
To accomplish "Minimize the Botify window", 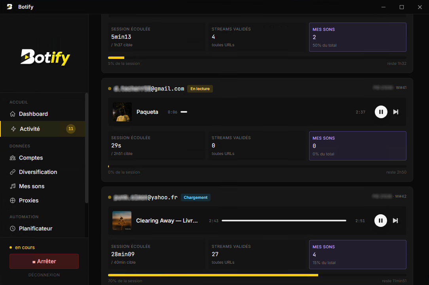I will click(x=383, y=7).
